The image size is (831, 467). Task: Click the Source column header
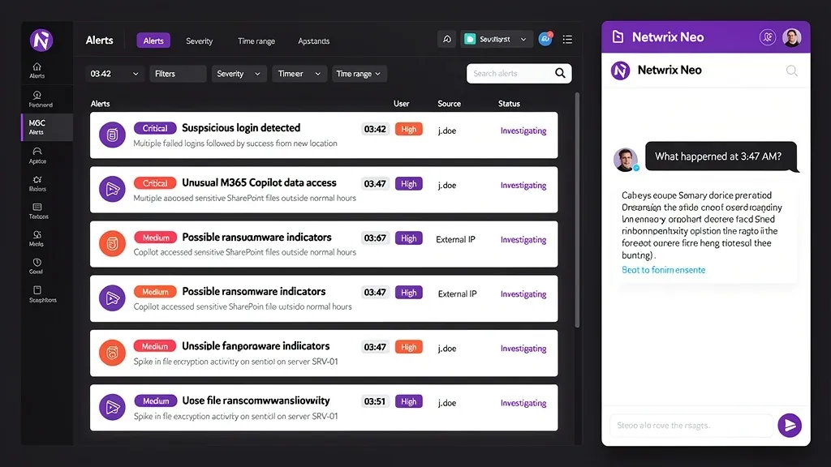449,104
